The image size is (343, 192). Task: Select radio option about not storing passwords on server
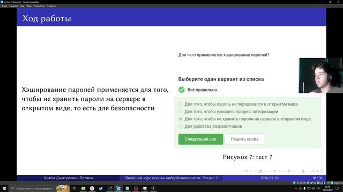tap(181, 119)
